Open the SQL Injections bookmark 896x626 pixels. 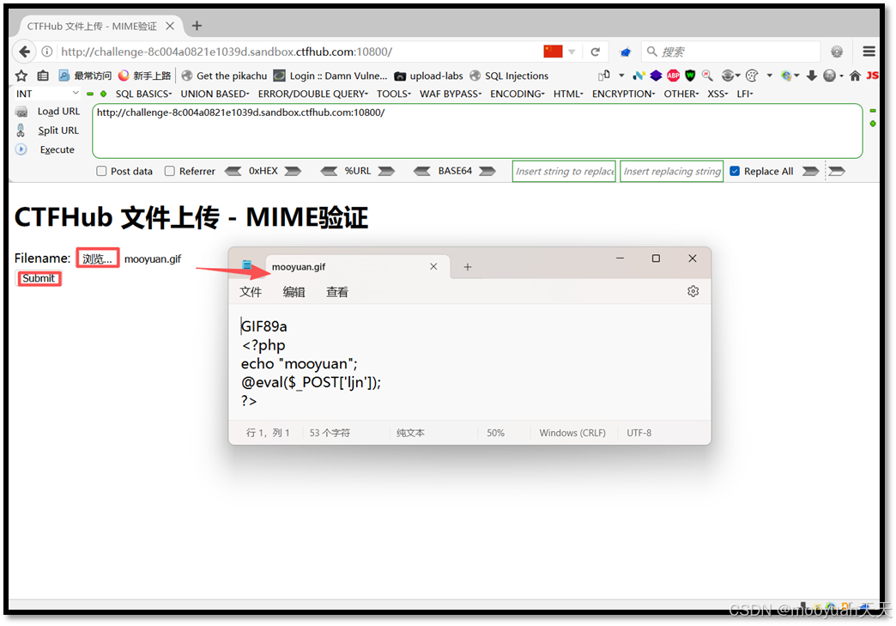tap(509, 76)
